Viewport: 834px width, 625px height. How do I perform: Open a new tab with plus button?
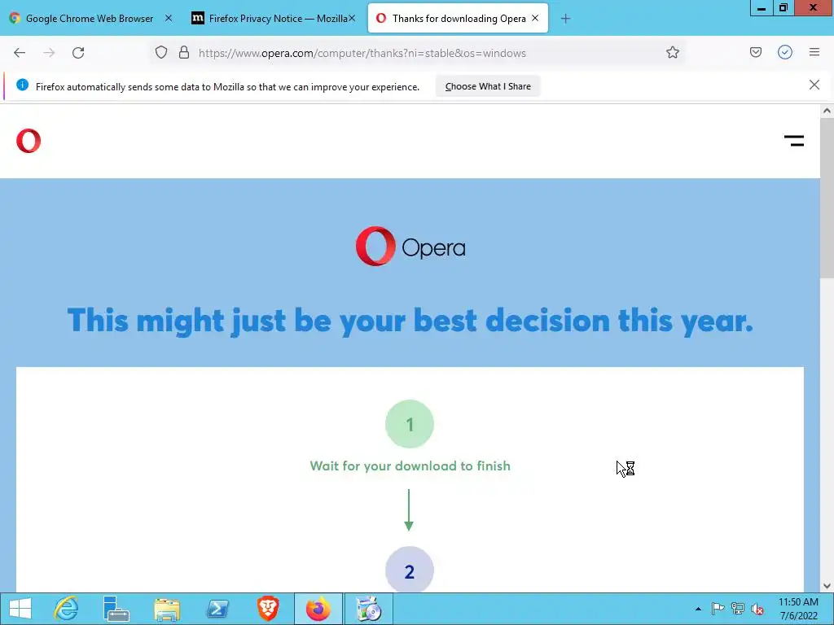point(565,19)
